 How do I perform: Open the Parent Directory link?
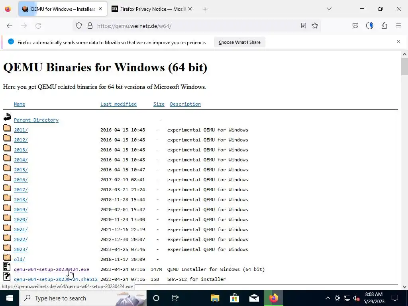pyautogui.click(x=36, y=120)
